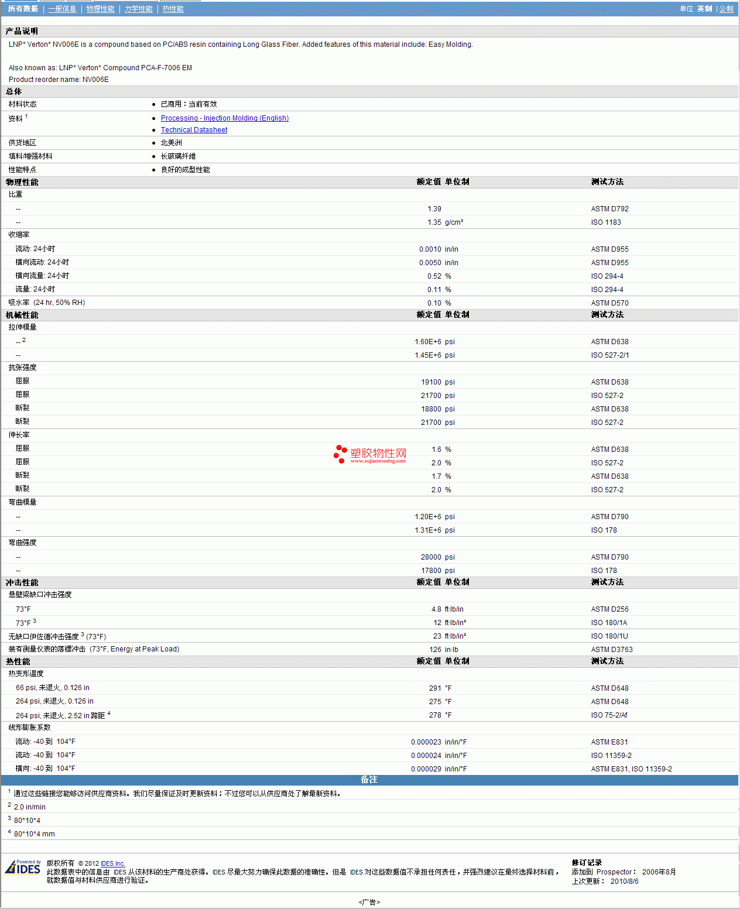Viewport: 740px width, 909px height.
Task: Follow the IDES Inc. copyright link
Action: [112, 863]
